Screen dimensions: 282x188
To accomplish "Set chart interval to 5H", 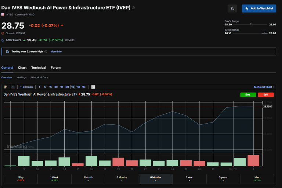I will click(67, 87).
